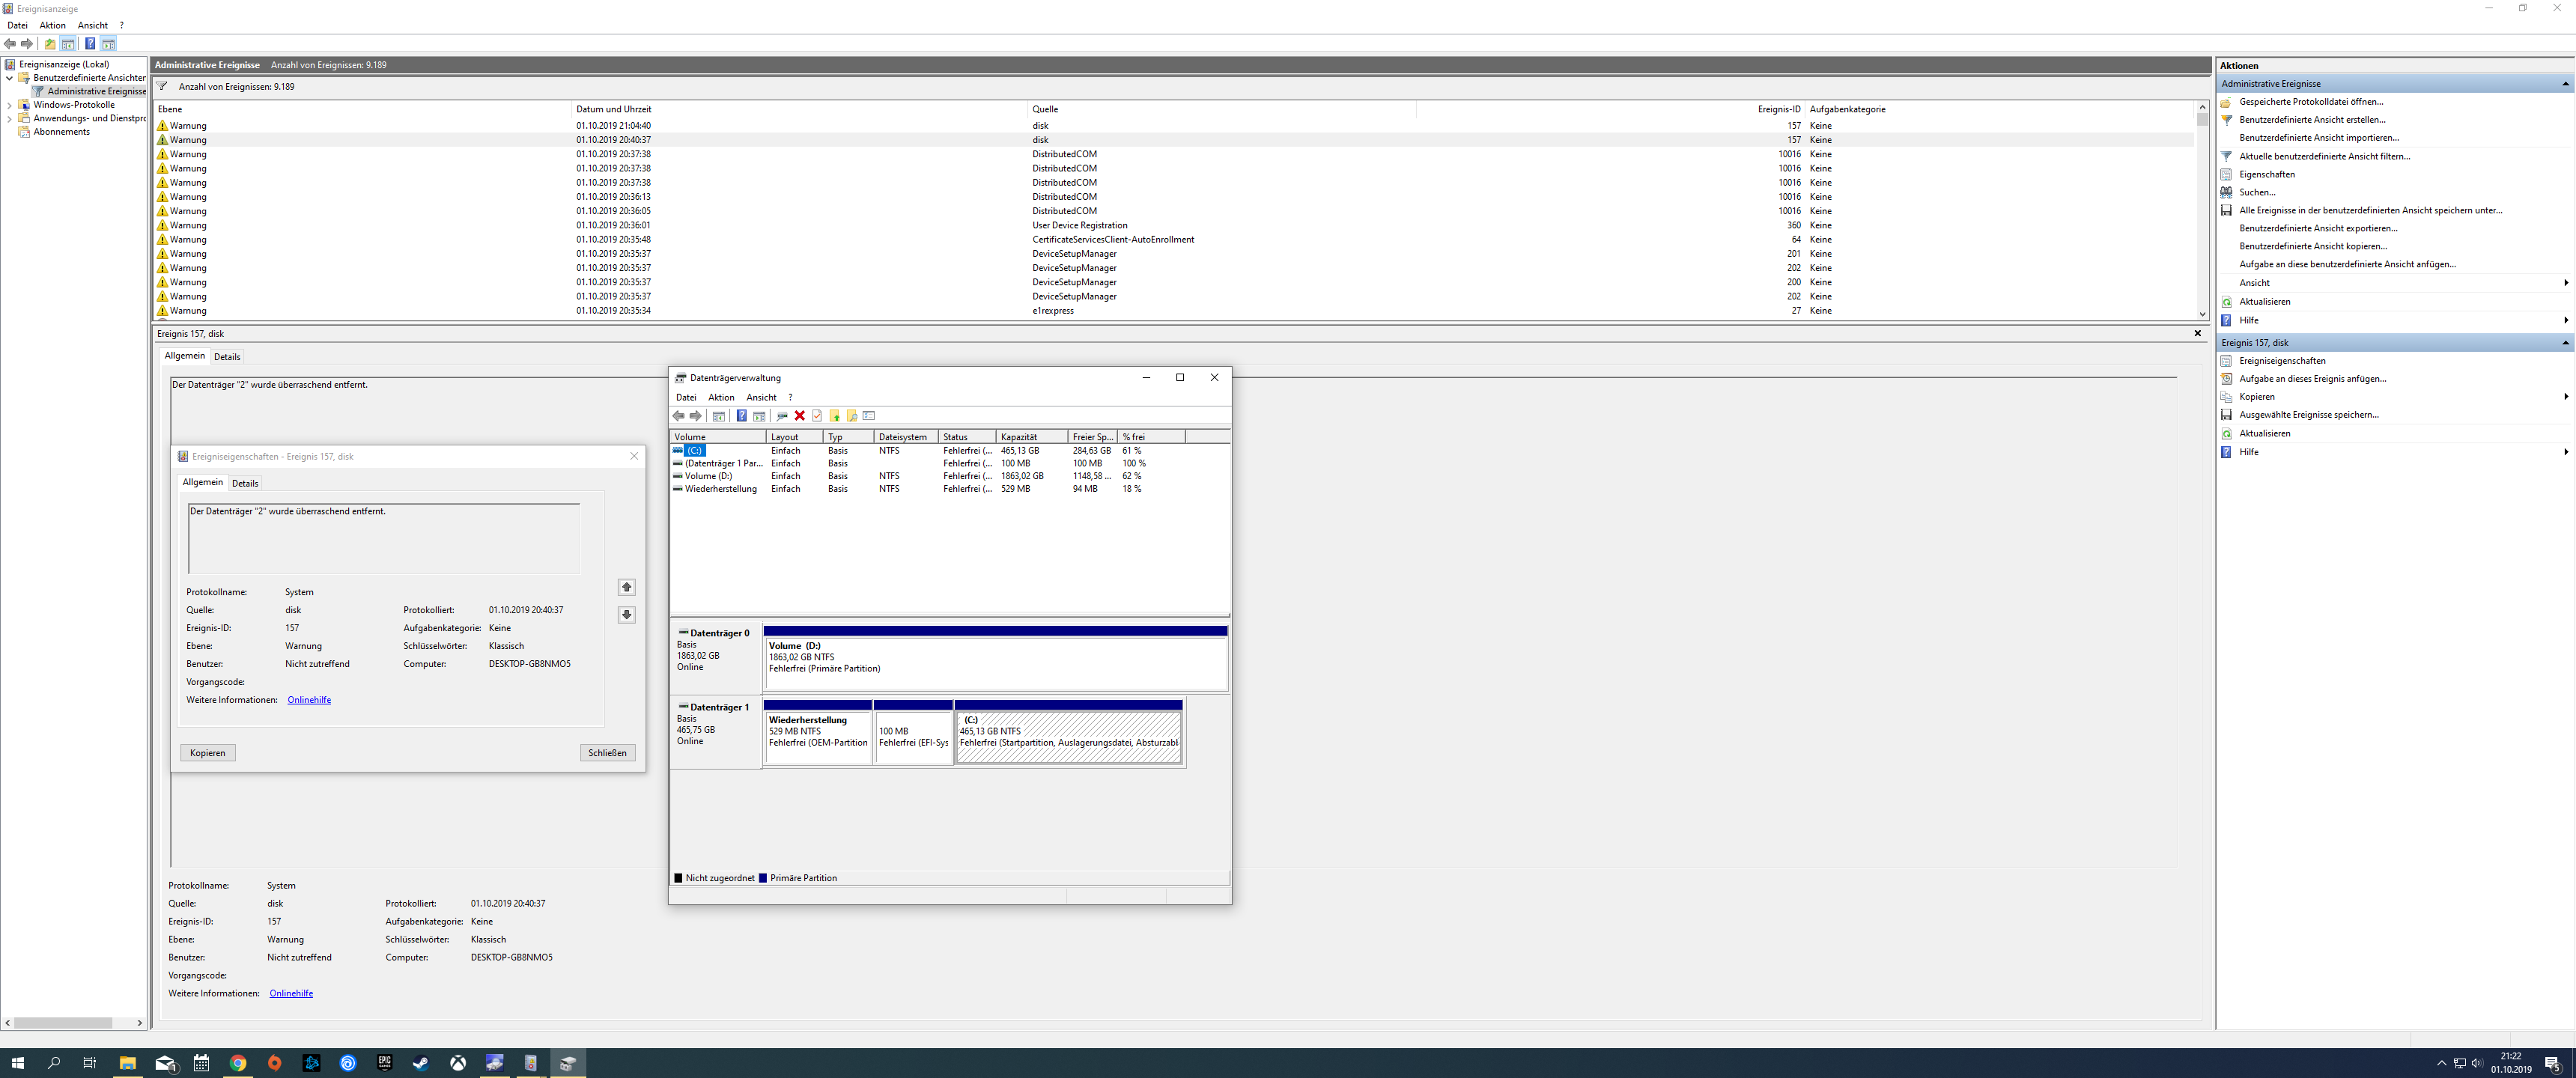
Task: Click the folder with magnifier icon in disk toolbar
Action: (x=851, y=416)
